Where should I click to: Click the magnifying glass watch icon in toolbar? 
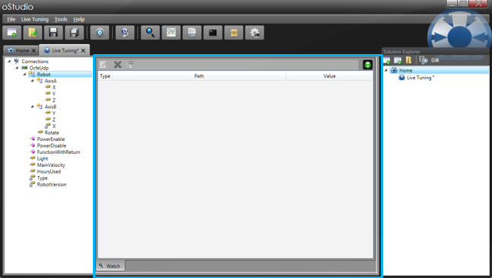click(150, 32)
